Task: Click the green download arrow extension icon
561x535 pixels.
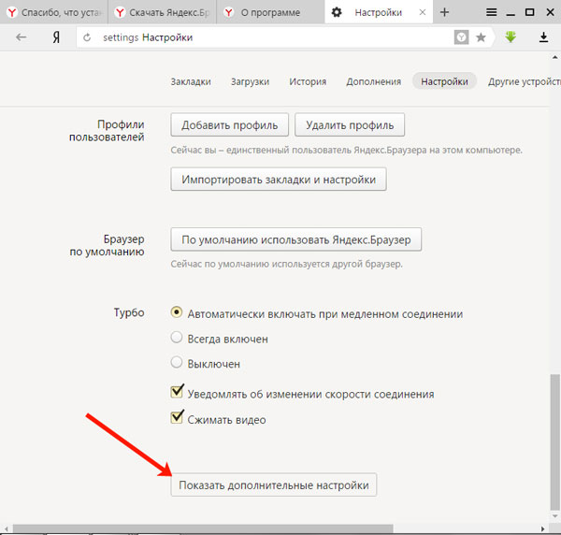Action: tap(511, 37)
